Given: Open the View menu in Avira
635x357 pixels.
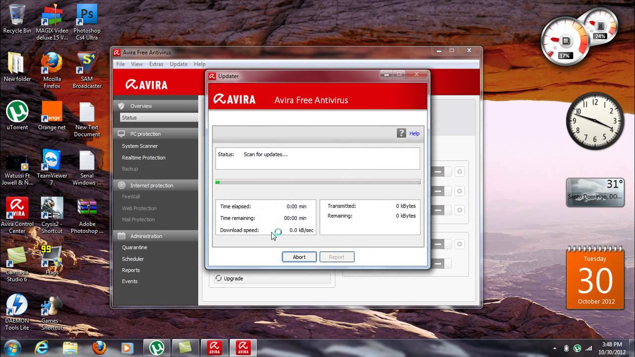Looking at the screenshot, I should [137, 64].
